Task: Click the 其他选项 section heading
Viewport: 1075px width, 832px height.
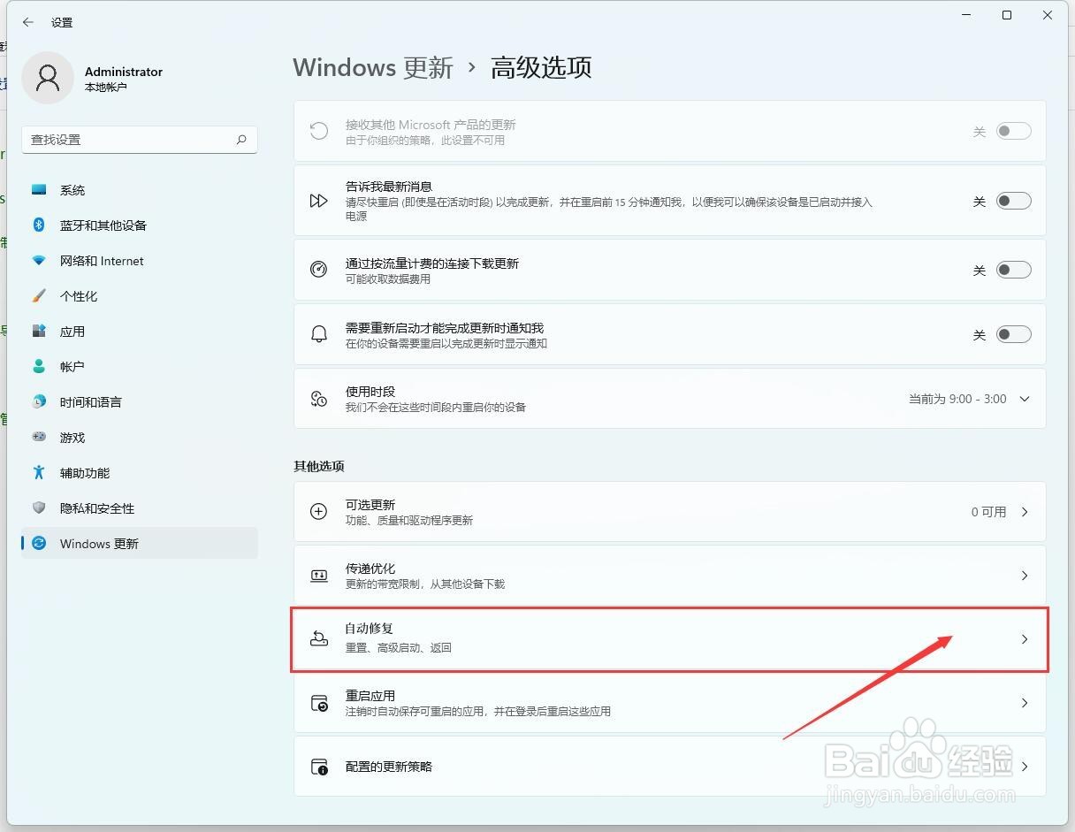Action: pos(319,466)
